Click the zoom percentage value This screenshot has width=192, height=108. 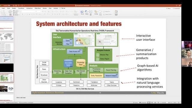[x=175, y=103]
